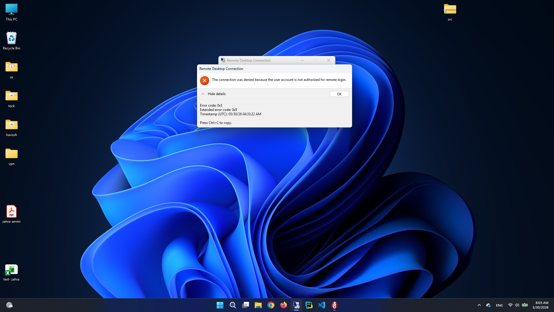Screen dimensions: 554x312
Task: Launch PyCharm from the taskbar
Action: pyautogui.click(x=309, y=305)
